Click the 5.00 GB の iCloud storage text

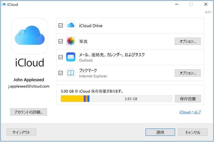92,91
